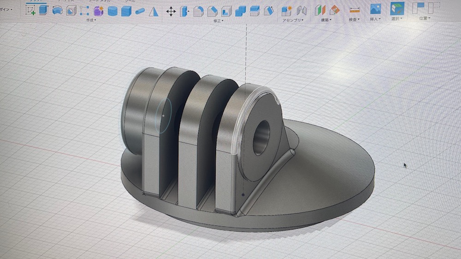This screenshot has width=461, height=259.
Task: Select the Fillet tool
Action: pyautogui.click(x=199, y=12)
